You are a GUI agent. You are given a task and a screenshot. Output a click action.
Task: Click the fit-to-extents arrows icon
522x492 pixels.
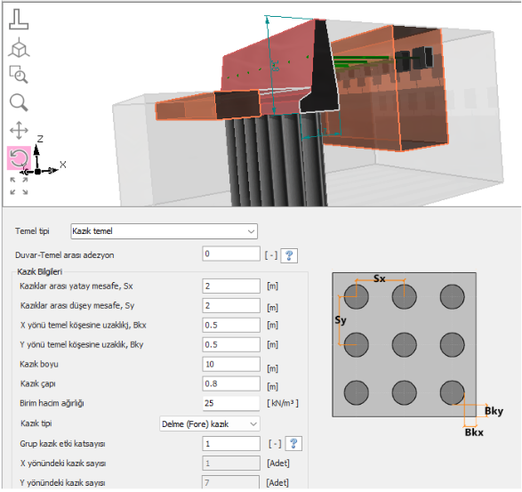pyautogui.click(x=19, y=186)
